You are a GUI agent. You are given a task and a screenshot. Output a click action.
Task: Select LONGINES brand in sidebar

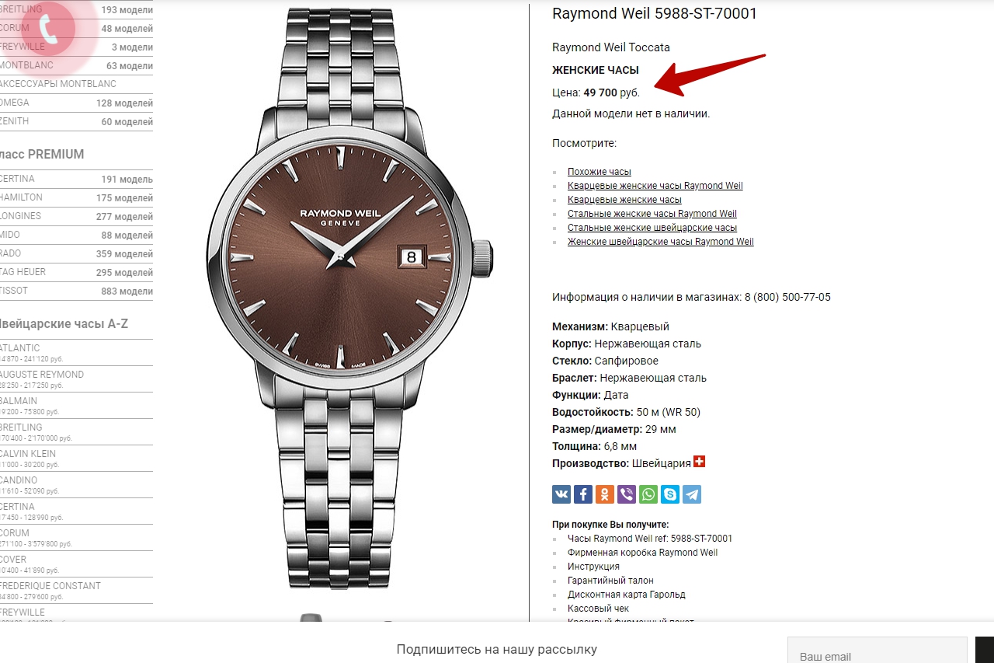[x=76, y=216]
